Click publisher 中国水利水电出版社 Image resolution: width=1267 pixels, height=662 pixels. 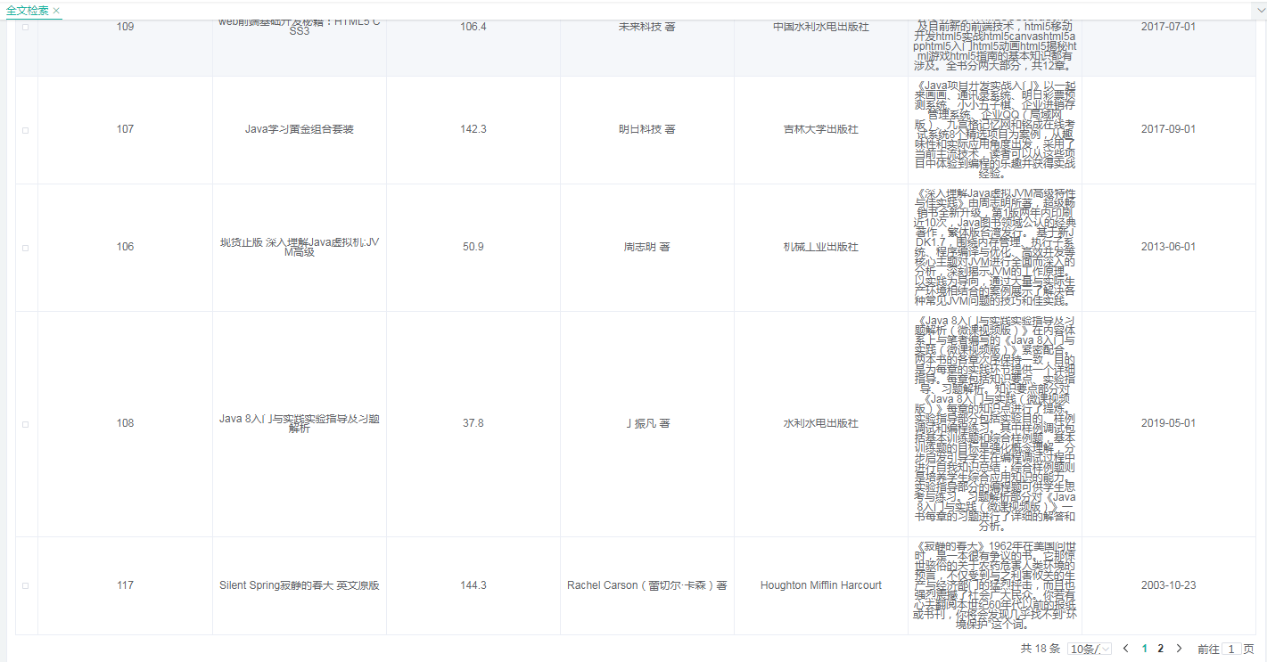coord(821,27)
